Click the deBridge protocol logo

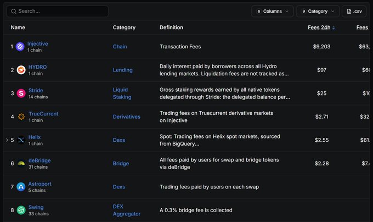tap(21, 163)
